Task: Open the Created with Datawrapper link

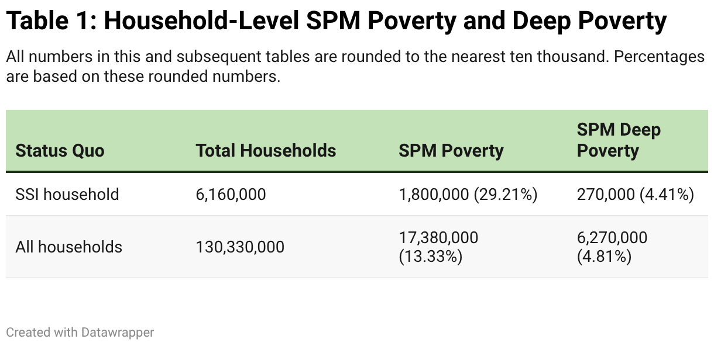Action: tap(80, 333)
